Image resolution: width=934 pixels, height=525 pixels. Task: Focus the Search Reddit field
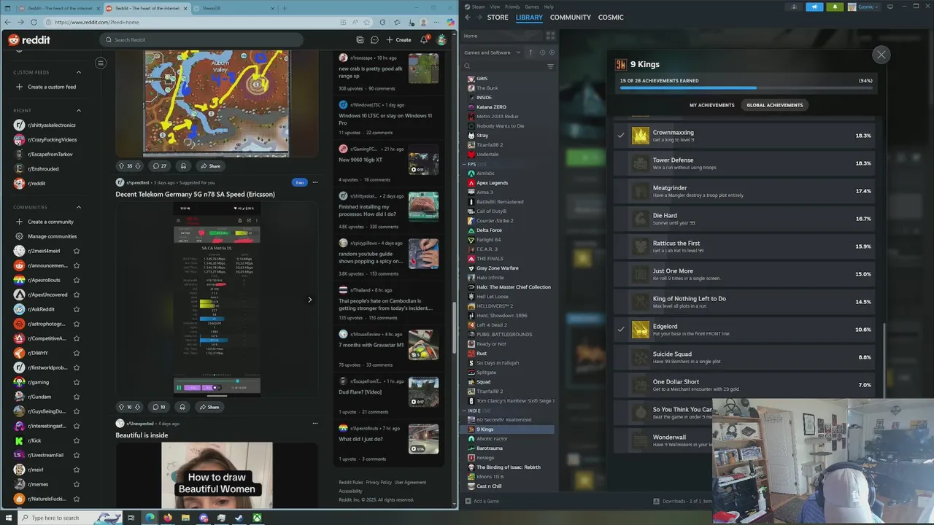201,40
